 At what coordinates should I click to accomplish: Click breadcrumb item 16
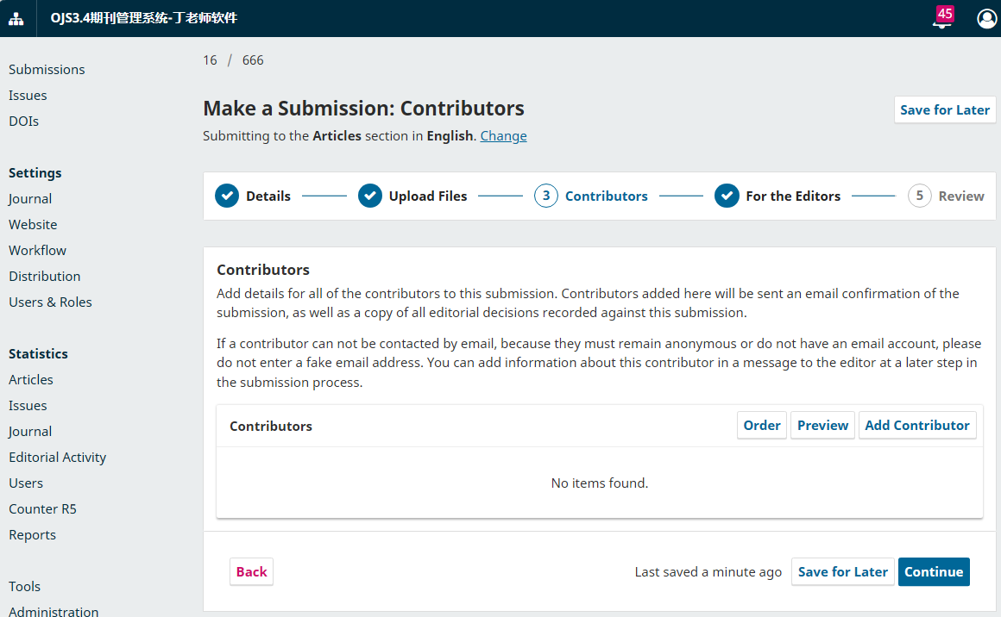coord(211,59)
